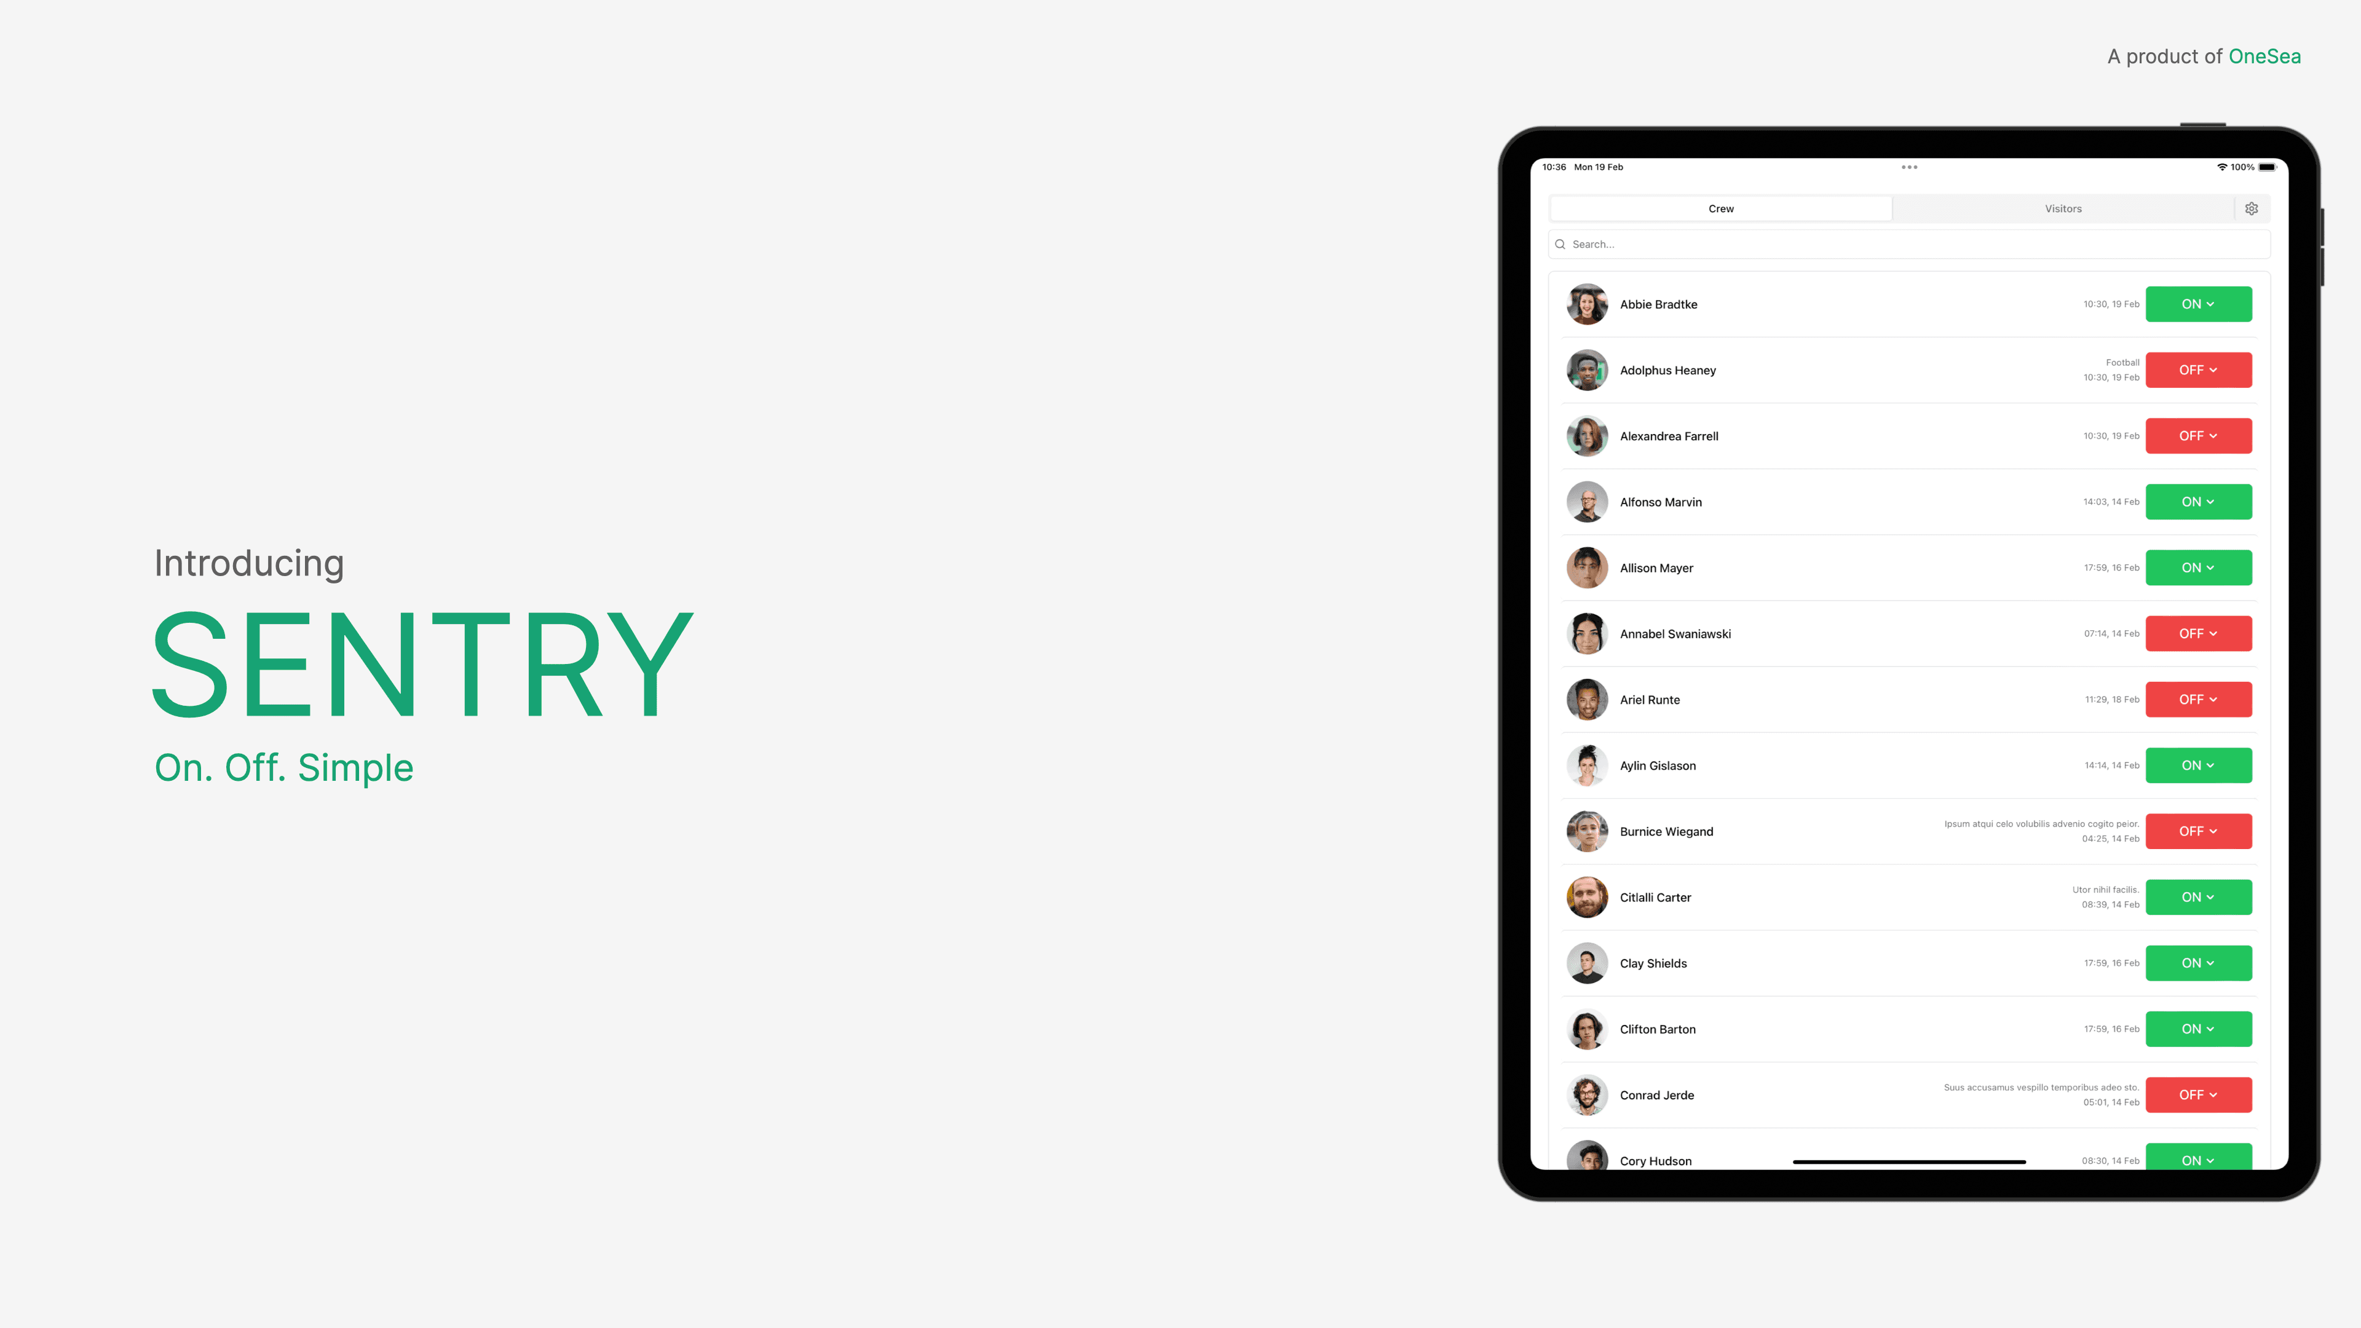Toggle OFF status for Adolphus Heaney
Image resolution: width=2361 pixels, height=1328 pixels.
click(2199, 370)
